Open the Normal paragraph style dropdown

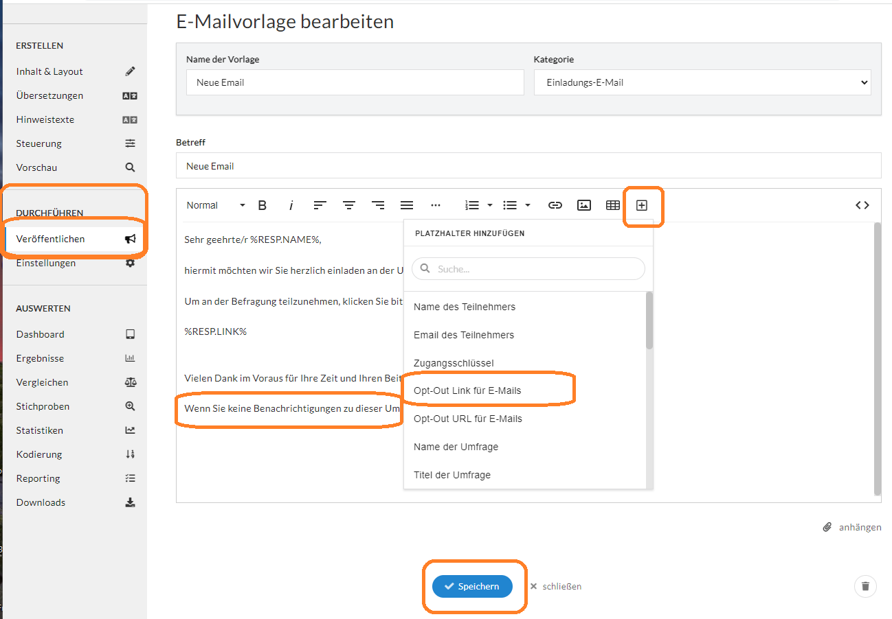(x=212, y=205)
